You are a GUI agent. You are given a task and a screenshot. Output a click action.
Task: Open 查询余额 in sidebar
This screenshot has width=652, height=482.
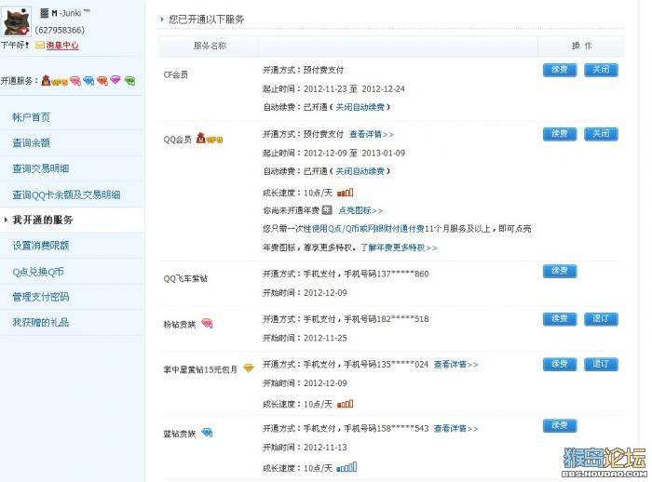[x=31, y=143]
